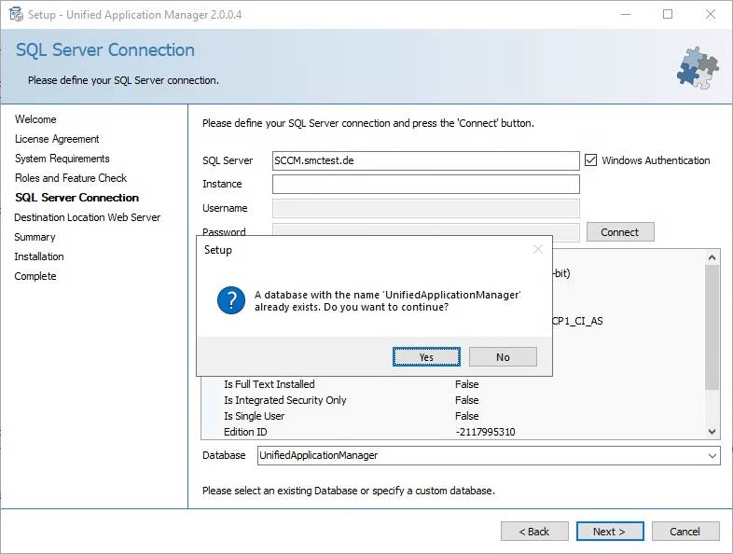Select the Destination Location Web Server step
The width and height of the screenshot is (733, 554).
[x=88, y=217]
